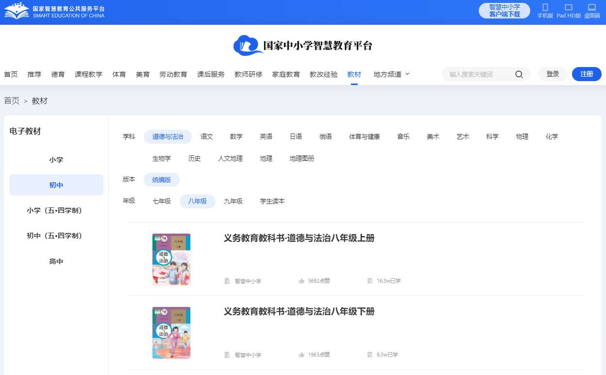The height and width of the screenshot is (375, 606).
Task: Click the 注册 button
Action: click(x=587, y=74)
